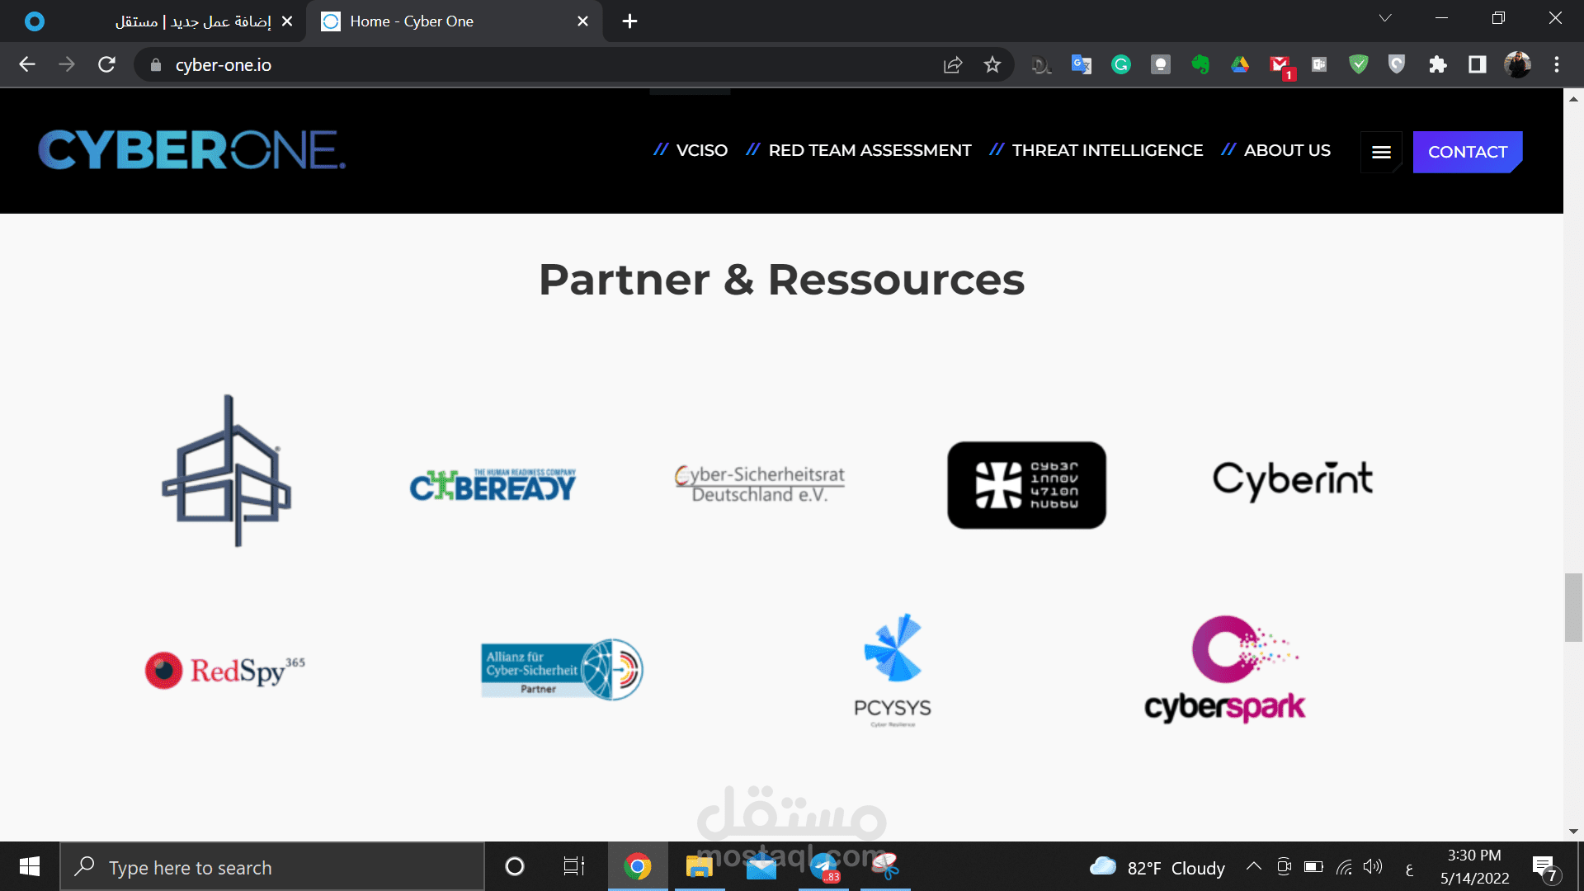The width and height of the screenshot is (1584, 891).
Task: Click the Google Translate extension icon
Action: [1081, 64]
